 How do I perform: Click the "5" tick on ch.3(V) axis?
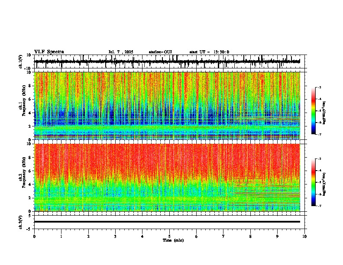click(x=30, y=215)
